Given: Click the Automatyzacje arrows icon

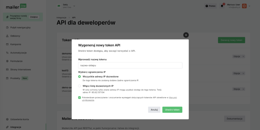Looking at the screenshot, I should 7,53.
